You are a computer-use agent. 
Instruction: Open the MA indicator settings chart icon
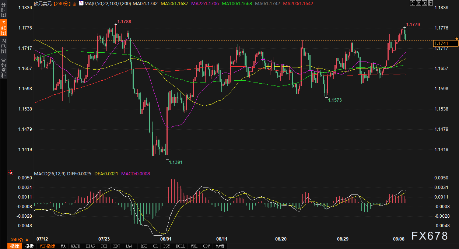point(81,4)
